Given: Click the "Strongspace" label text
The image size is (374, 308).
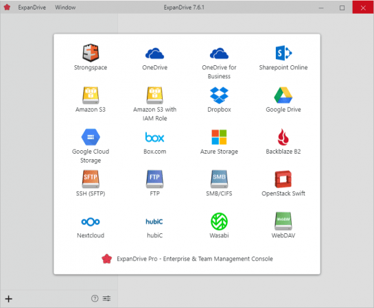Looking at the screenshot, I should 91,68.
